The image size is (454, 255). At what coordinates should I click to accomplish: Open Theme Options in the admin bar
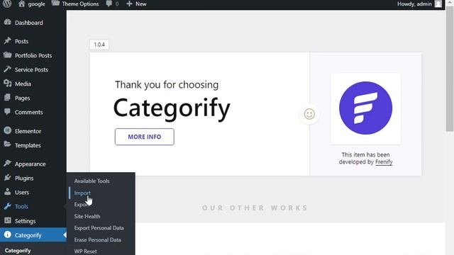[80, 4]
